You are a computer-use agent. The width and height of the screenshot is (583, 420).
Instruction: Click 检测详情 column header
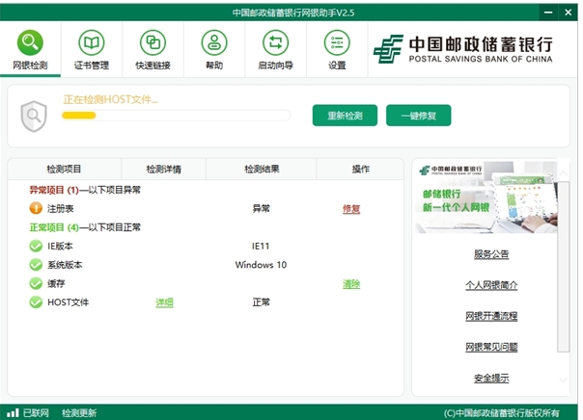pyautogui.click(x=163, y=170)
